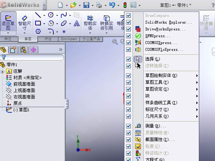Click the Rebuild traffic light icon
The image size is (215, 161).
click(x=125, y=5)
